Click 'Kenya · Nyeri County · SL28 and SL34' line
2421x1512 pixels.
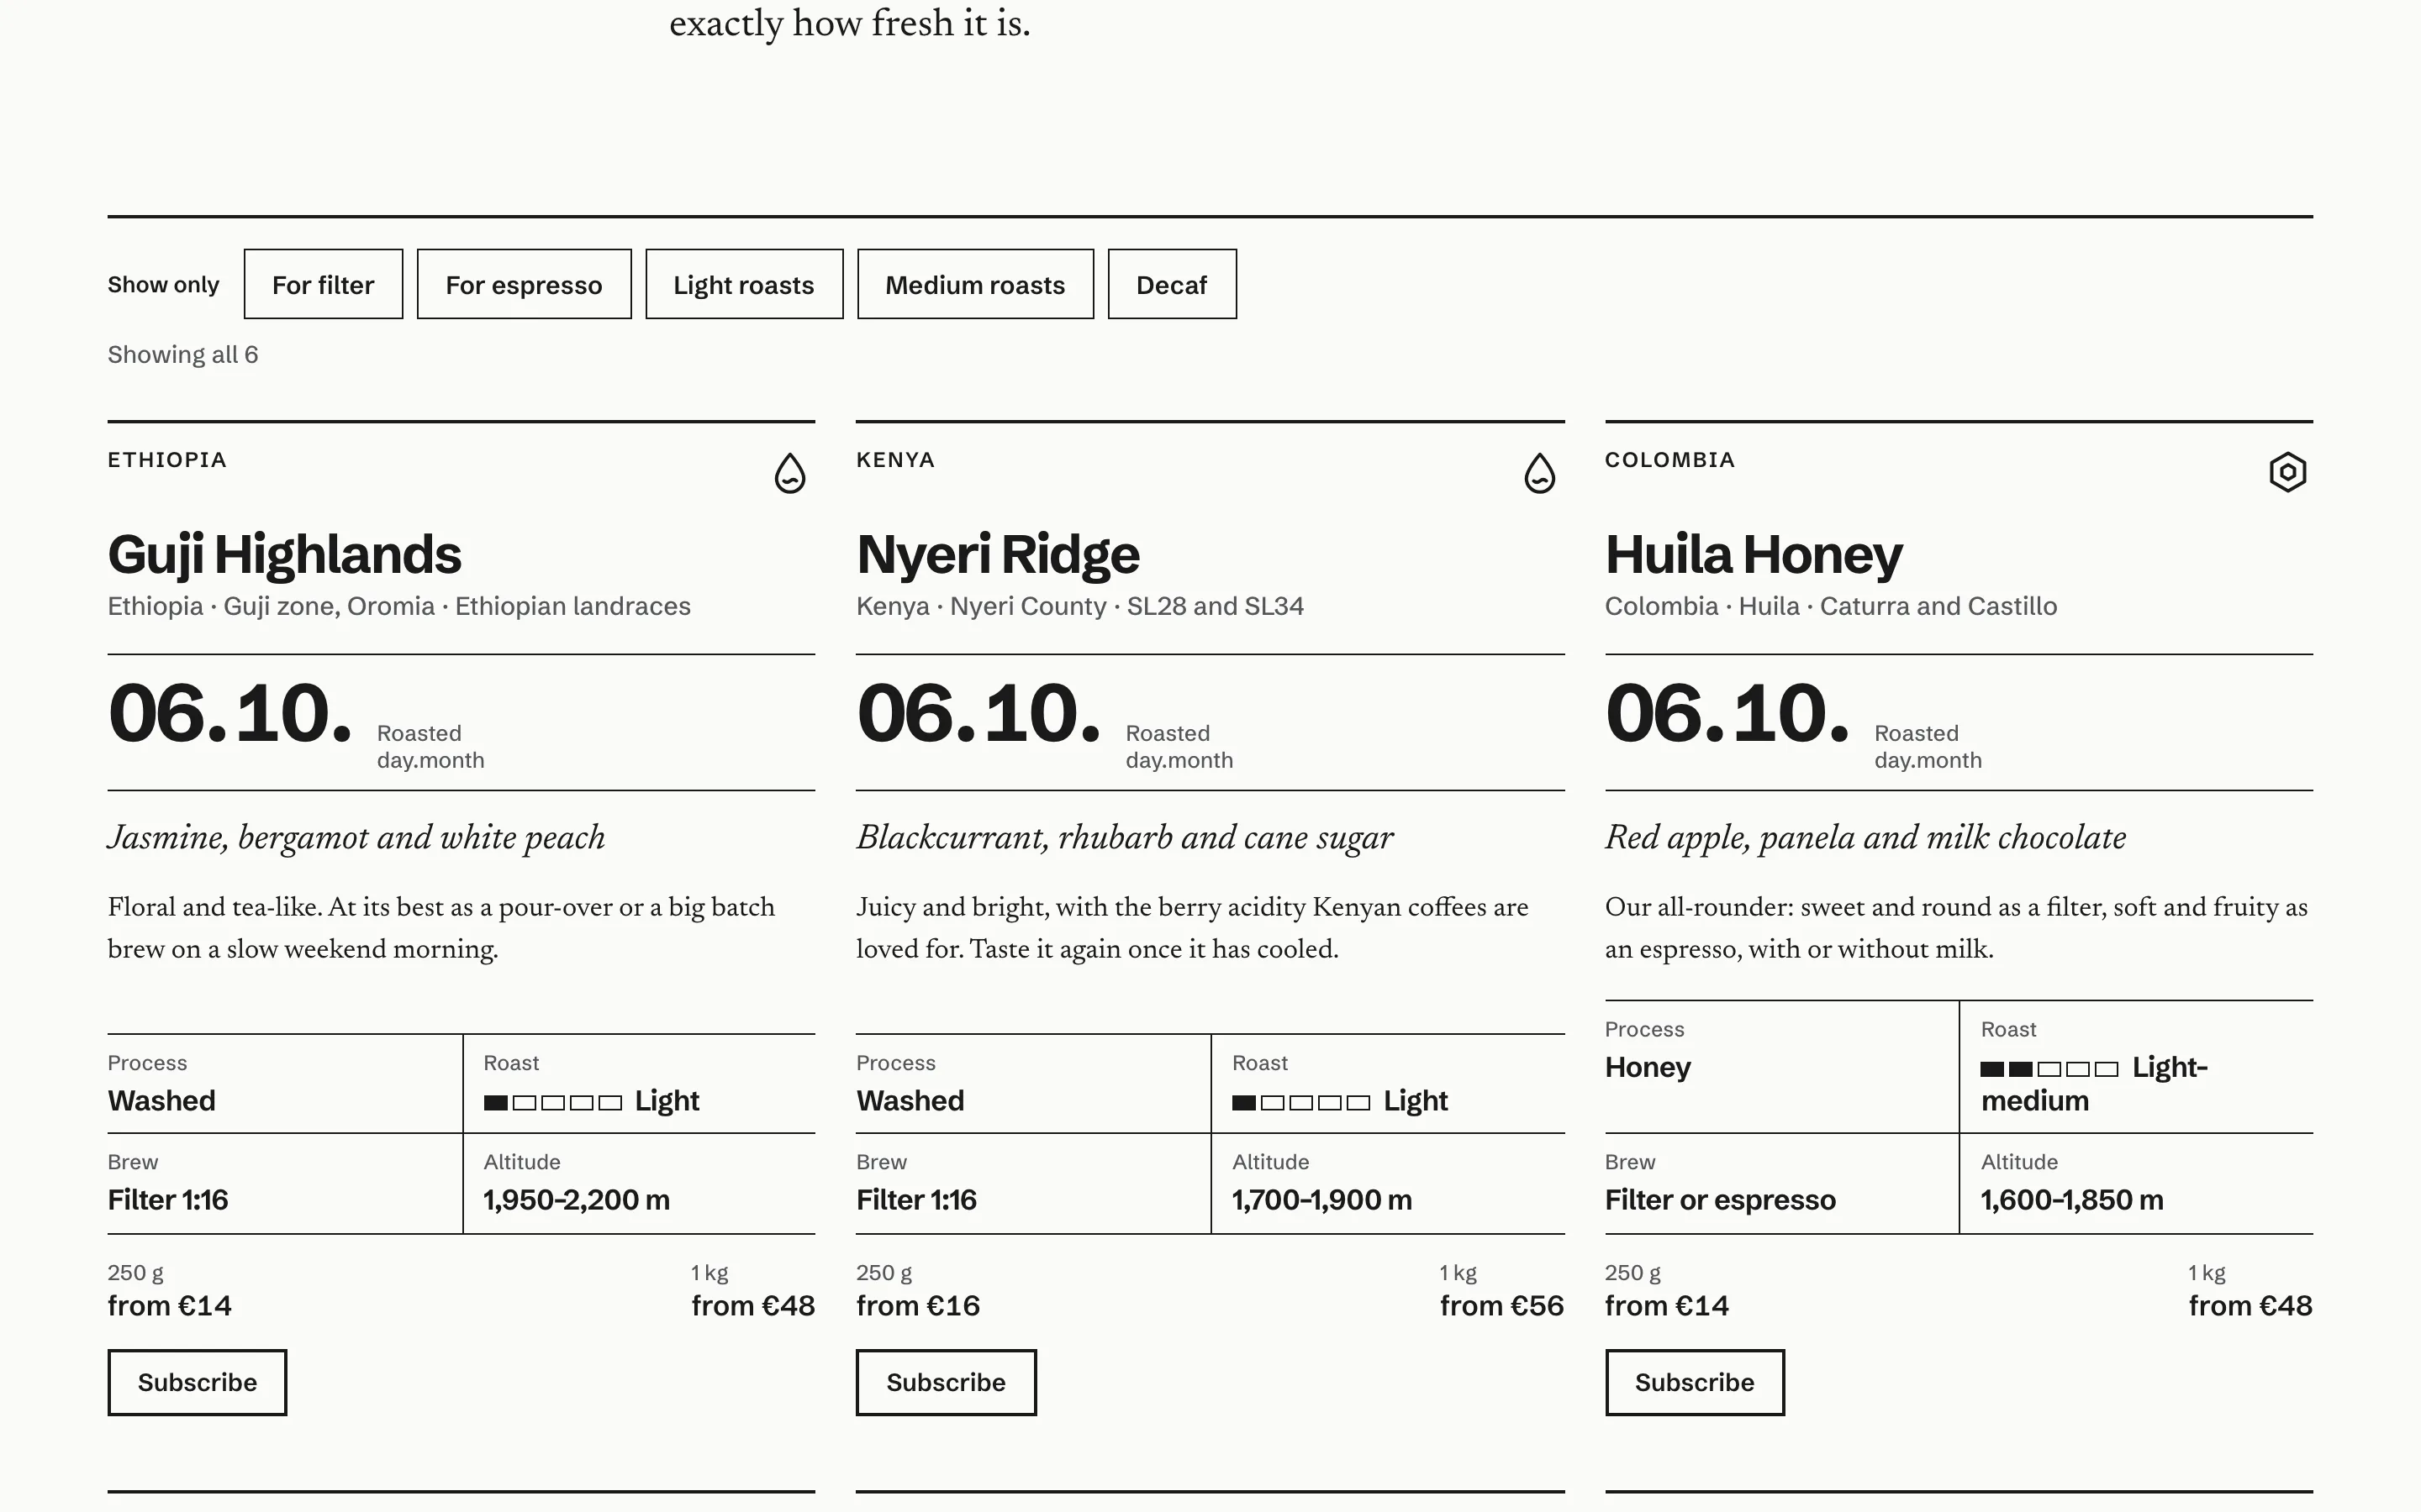click(1079, 607)
